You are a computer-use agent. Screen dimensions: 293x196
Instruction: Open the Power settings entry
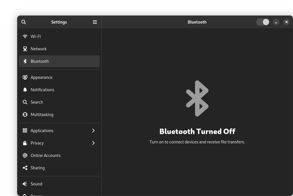pyautogui.click(x=36, y=195)
